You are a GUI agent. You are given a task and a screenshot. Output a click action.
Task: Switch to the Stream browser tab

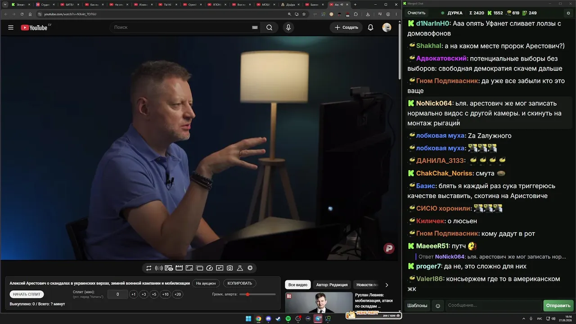(x=20, y=4)
